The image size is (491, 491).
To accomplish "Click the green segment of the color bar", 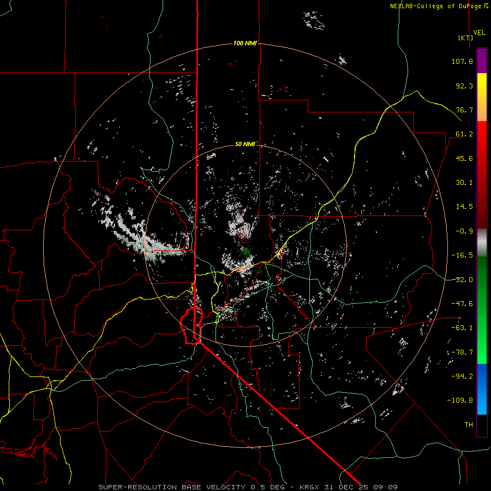I will (x=482, y=310).
